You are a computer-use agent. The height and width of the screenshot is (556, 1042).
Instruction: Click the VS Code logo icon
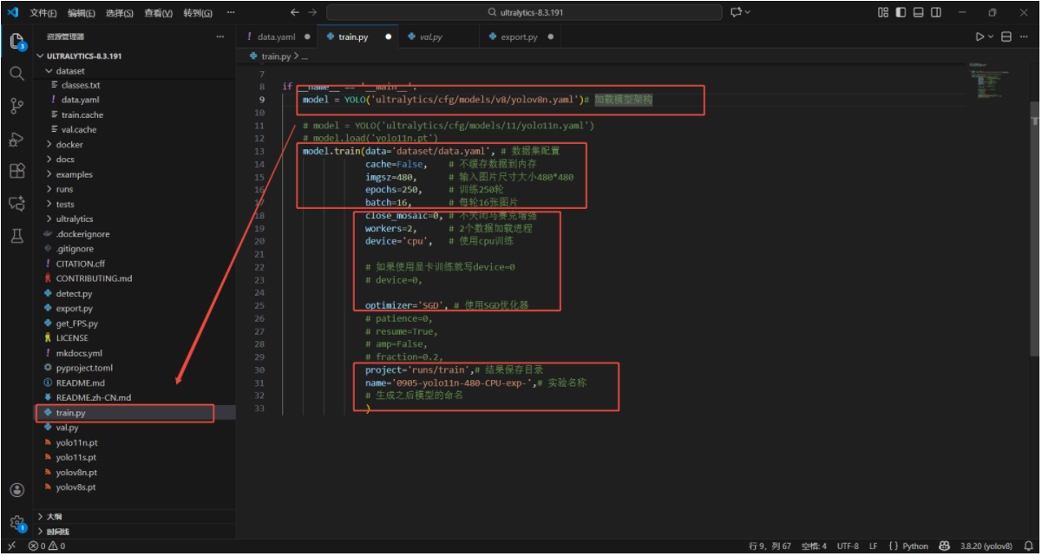(11, 12)
